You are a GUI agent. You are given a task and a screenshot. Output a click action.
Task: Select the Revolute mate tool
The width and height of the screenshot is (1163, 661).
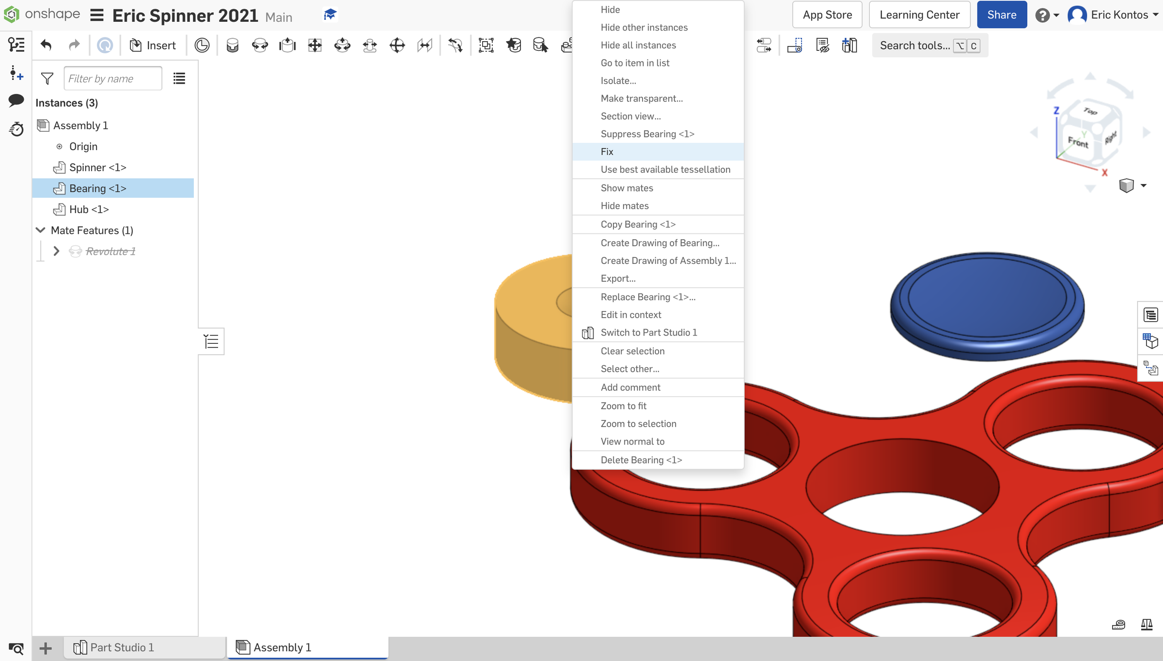tap(260, 45)
